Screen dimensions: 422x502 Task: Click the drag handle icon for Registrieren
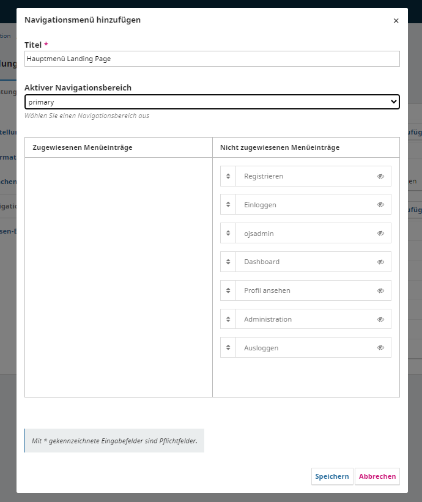[228, 176]
